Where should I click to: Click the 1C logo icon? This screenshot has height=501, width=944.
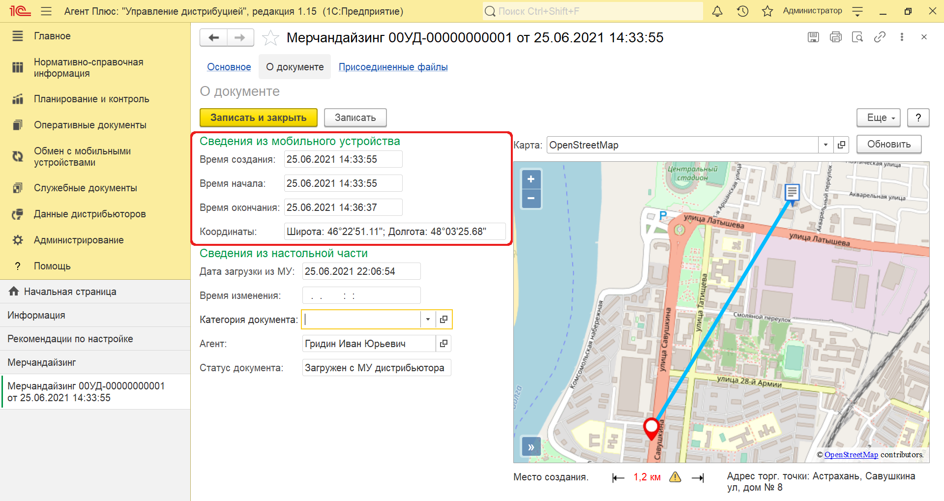[x=20, y=11]
